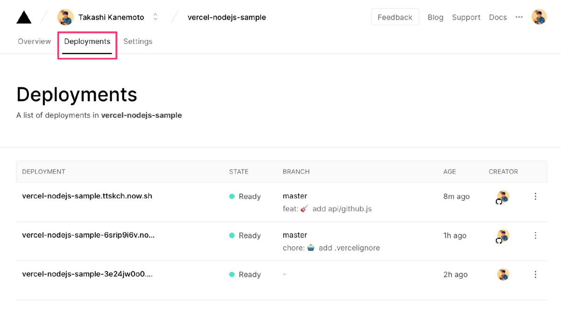Viewport: 561px width, 316px height.
Task: Expand the scope switcher chevrons
Action: point(156,17)
